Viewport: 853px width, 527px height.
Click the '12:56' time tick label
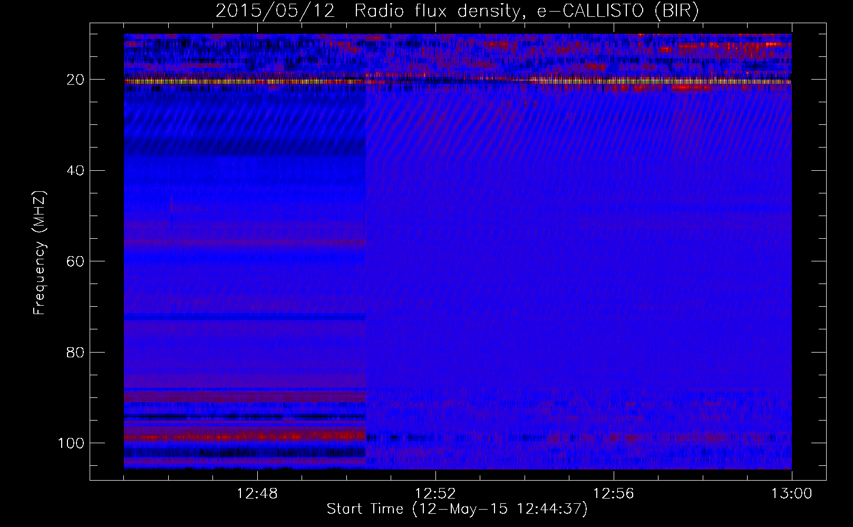(614, 494)
